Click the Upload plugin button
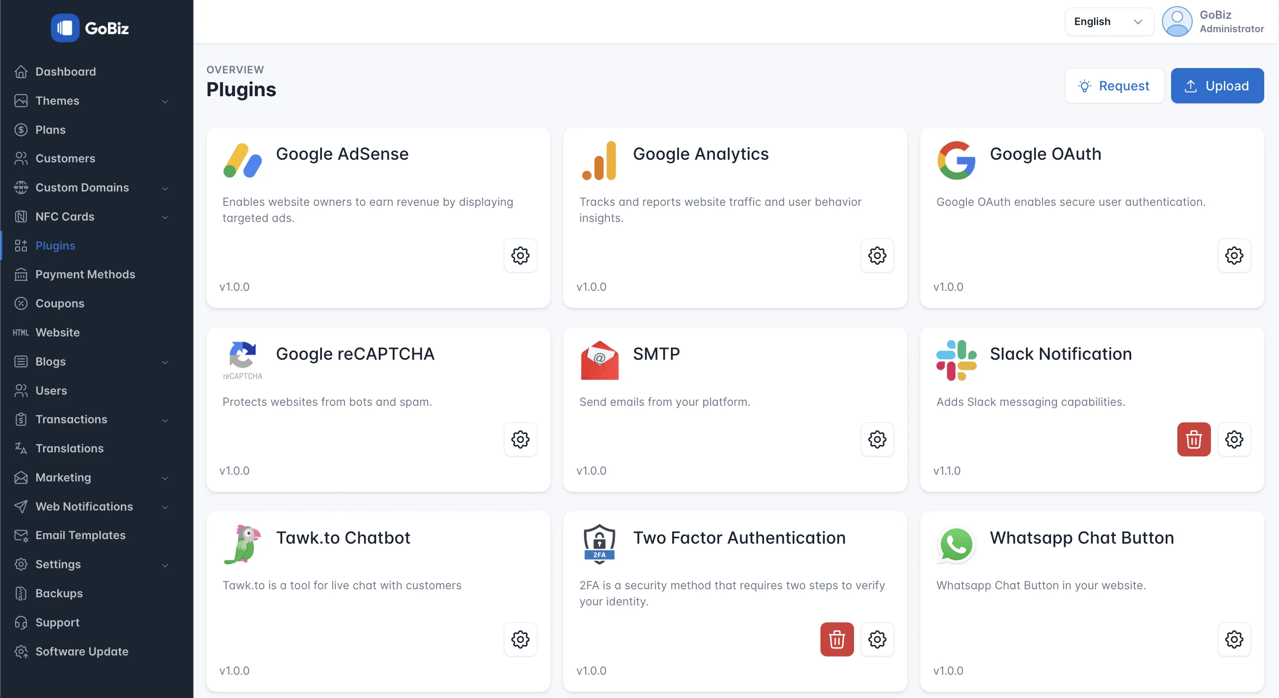The image size is (1279, 698). (1217, 86)
